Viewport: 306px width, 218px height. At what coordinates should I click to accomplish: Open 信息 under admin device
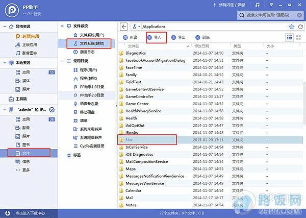click(22, 161)
